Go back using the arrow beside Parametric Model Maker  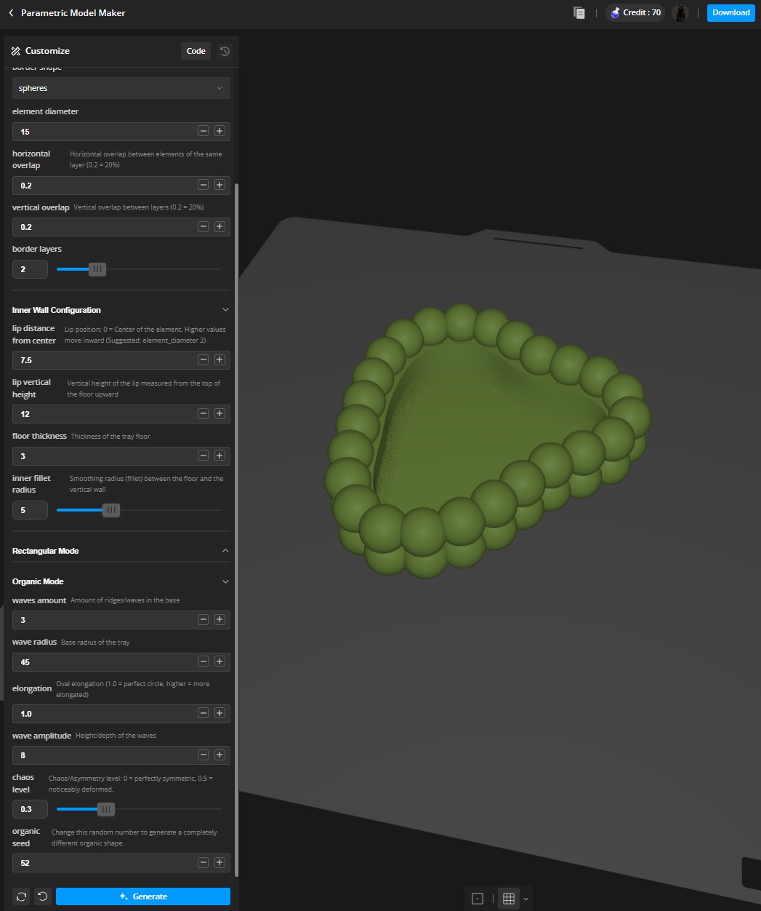tap(11, 13)
